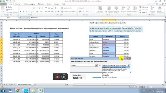The width and height of the screenshot is (166, 93).
Task: Open the Insertar ribbon tab
Action: [x=18, y=4]
